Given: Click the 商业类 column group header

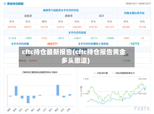Looking at the screenshot, I should click(69, 16).
